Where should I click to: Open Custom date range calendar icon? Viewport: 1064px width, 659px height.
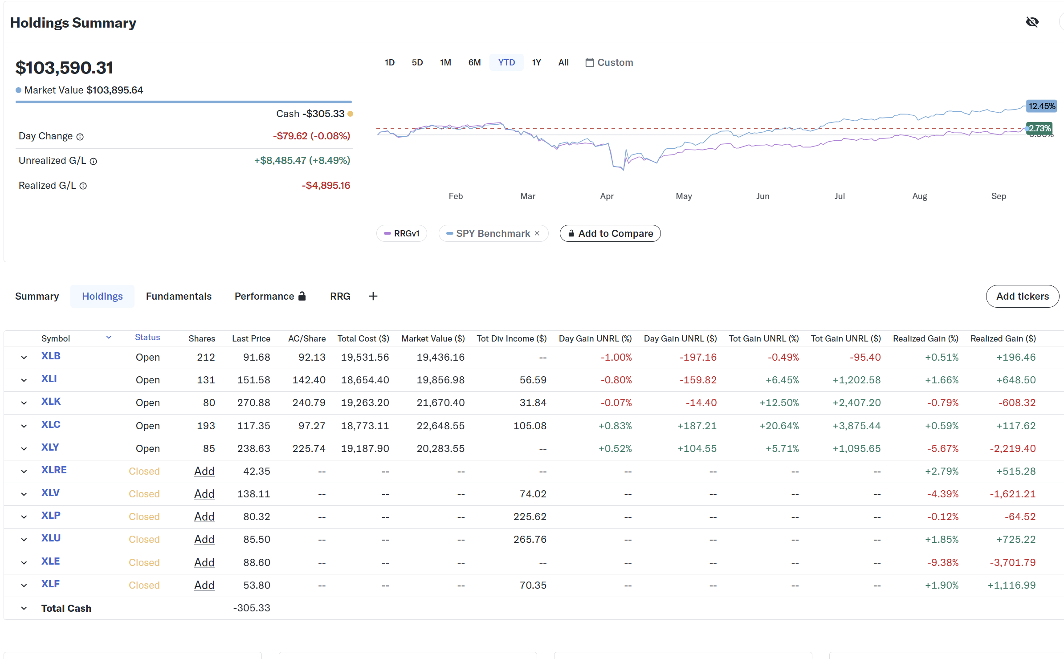coord(589,63)
